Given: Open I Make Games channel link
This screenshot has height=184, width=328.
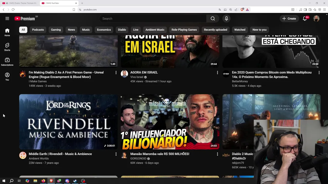Looking at the screenshot, I should pyautogui.click(x=38, y=81).
